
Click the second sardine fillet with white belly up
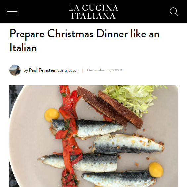[128, 144]
